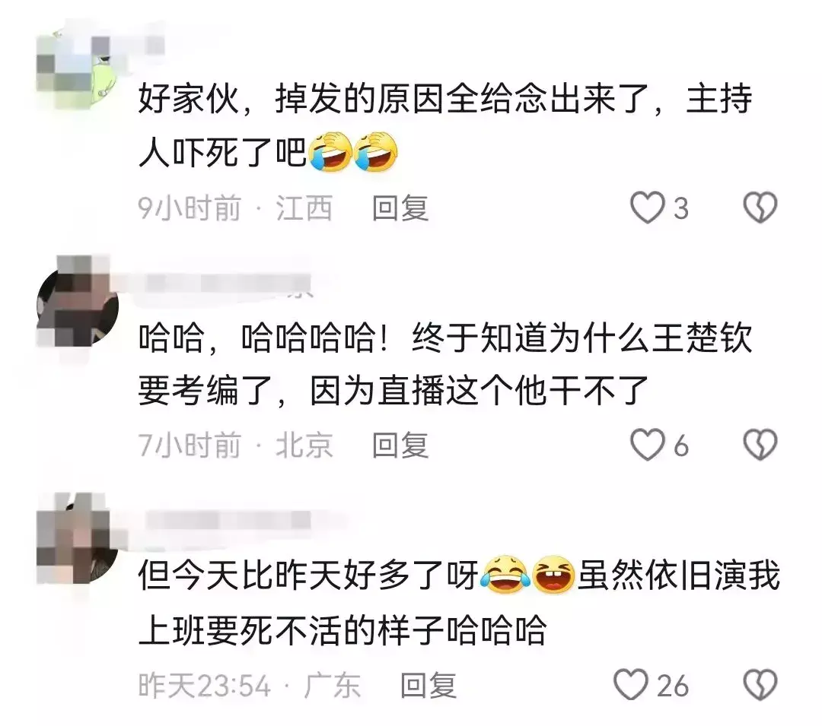Select the comment text mentioning 王楚钦
The width and height of the screenshot is (822, 726).
tap(445, 364)
